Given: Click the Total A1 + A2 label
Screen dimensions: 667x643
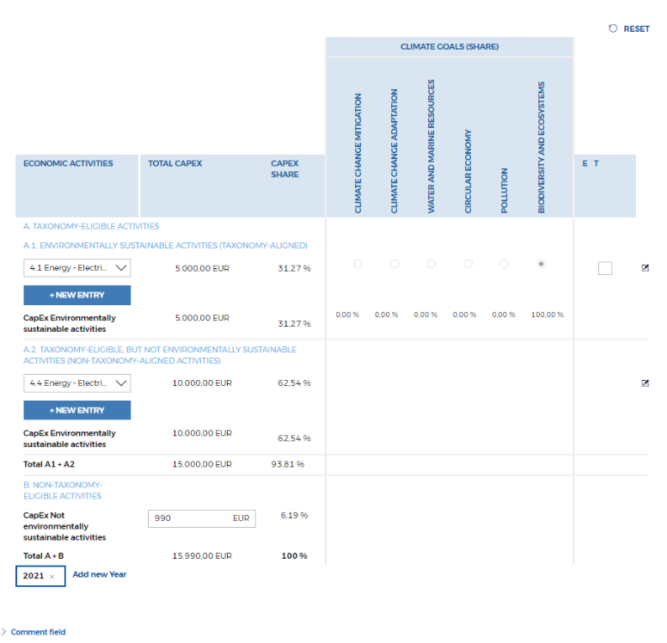Looking at the screenshot, I should [49, 464].
